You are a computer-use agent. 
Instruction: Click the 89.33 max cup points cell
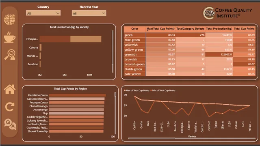(161, 35)
